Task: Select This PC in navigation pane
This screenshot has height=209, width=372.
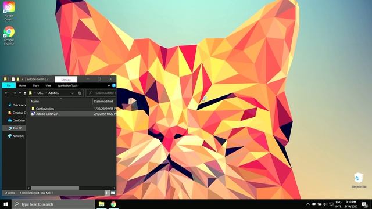Action: point(15,128)
